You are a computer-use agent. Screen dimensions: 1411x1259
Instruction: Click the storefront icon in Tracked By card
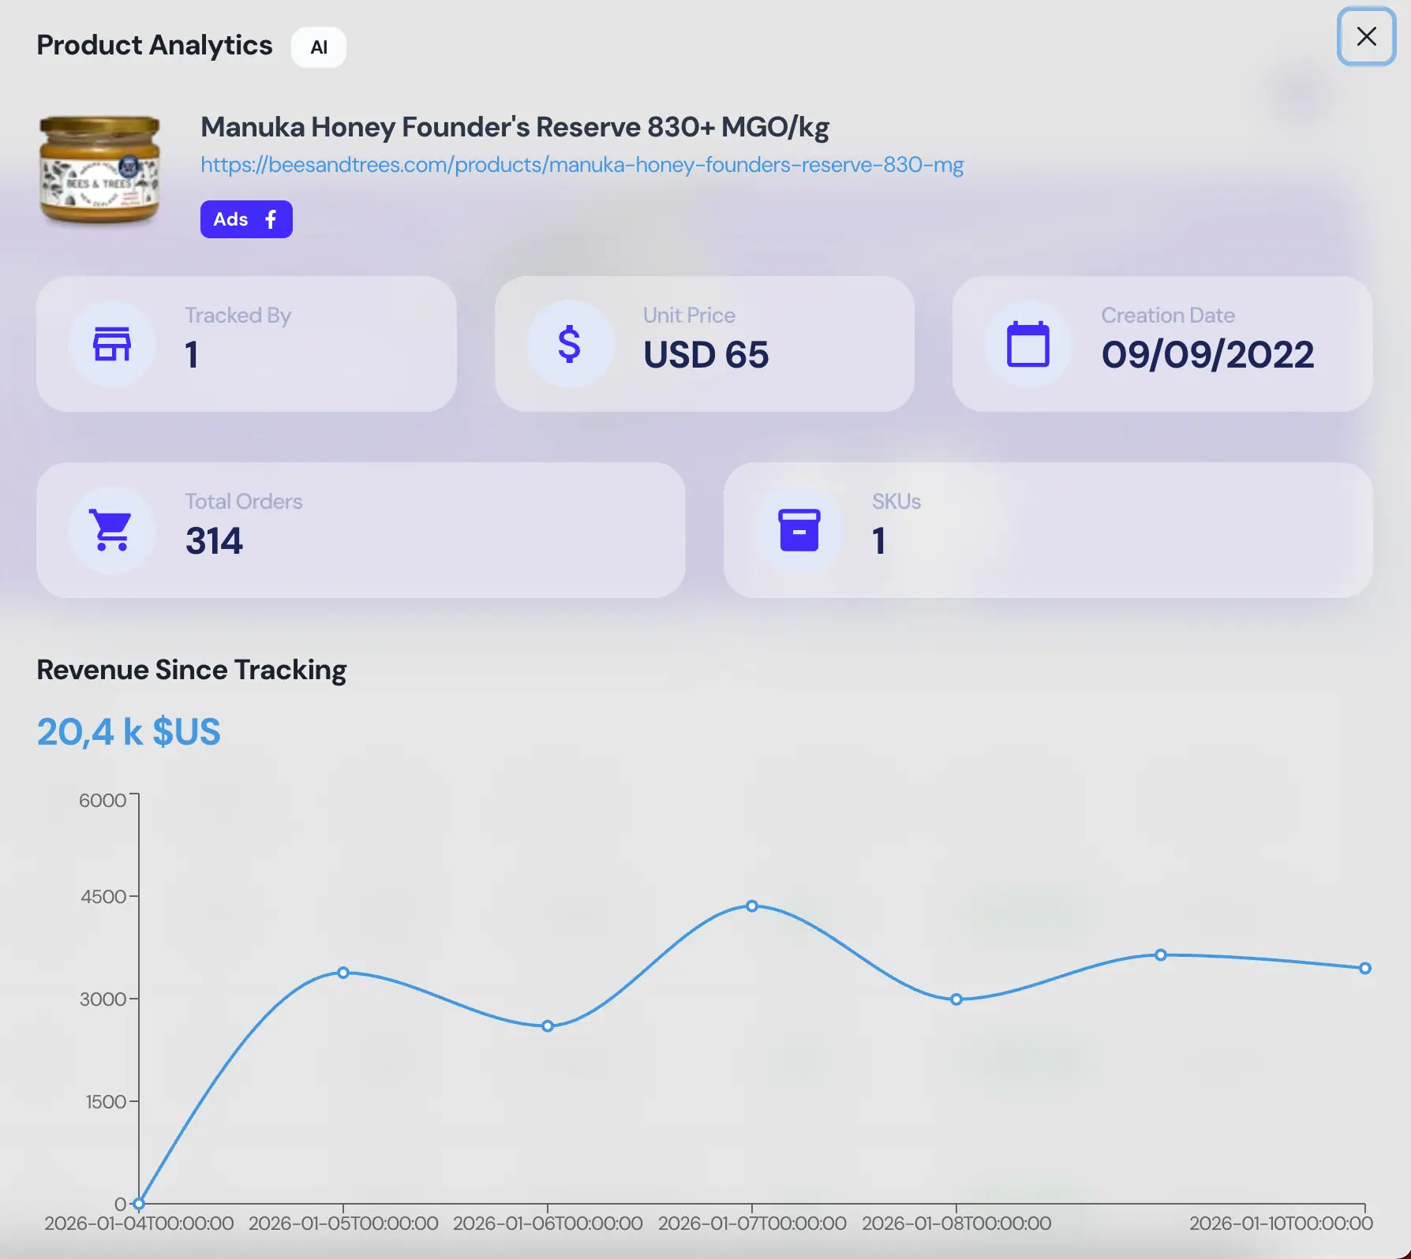[x=112, y=344]
